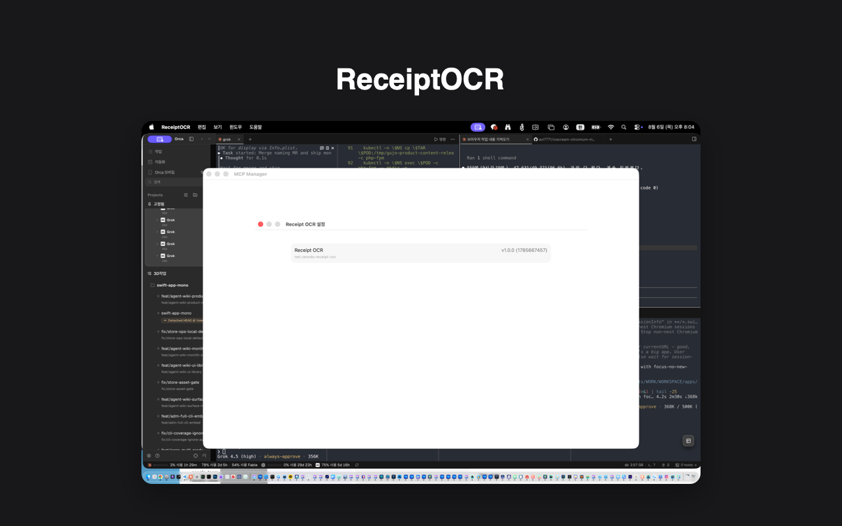Open Spotlight search magnifier in menu bar

click(624, 127)
